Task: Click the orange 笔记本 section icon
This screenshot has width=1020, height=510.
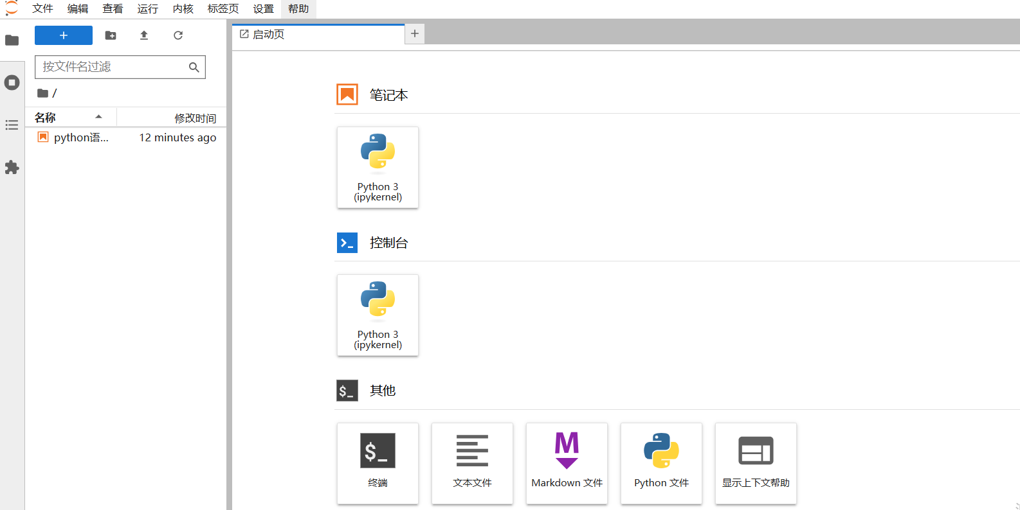Action: click(347, 94)
